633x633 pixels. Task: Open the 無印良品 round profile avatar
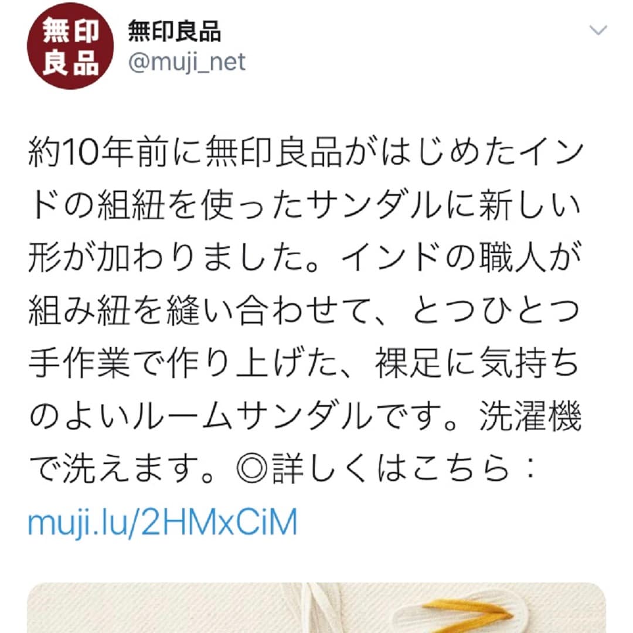tap(70, 46)
